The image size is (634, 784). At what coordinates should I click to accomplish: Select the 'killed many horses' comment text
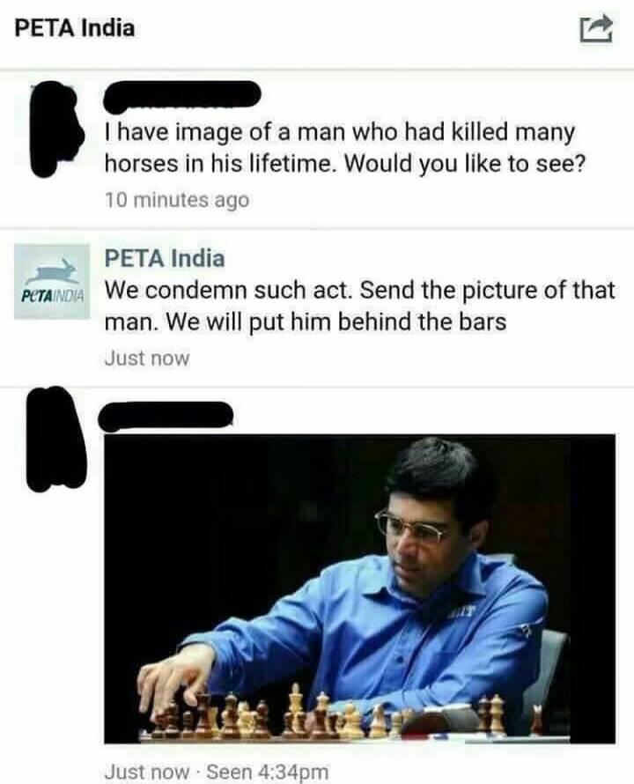coord(344,148)
